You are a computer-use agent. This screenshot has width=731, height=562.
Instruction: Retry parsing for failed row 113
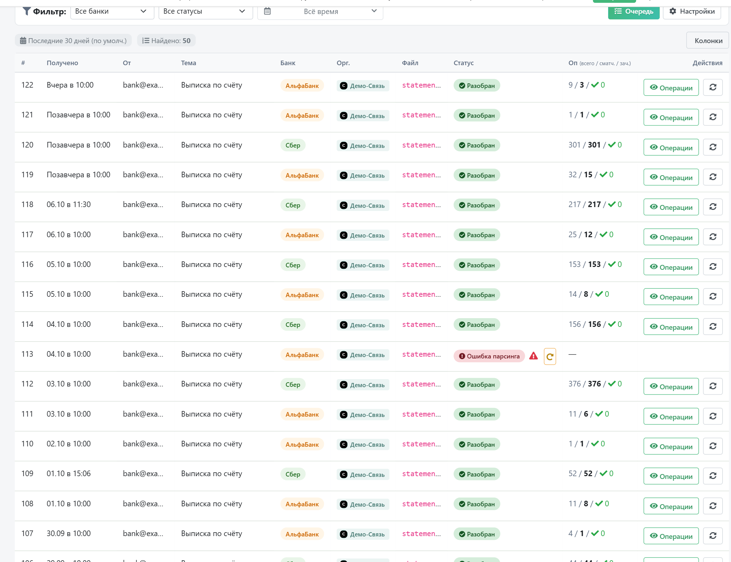tap(550, 356)
